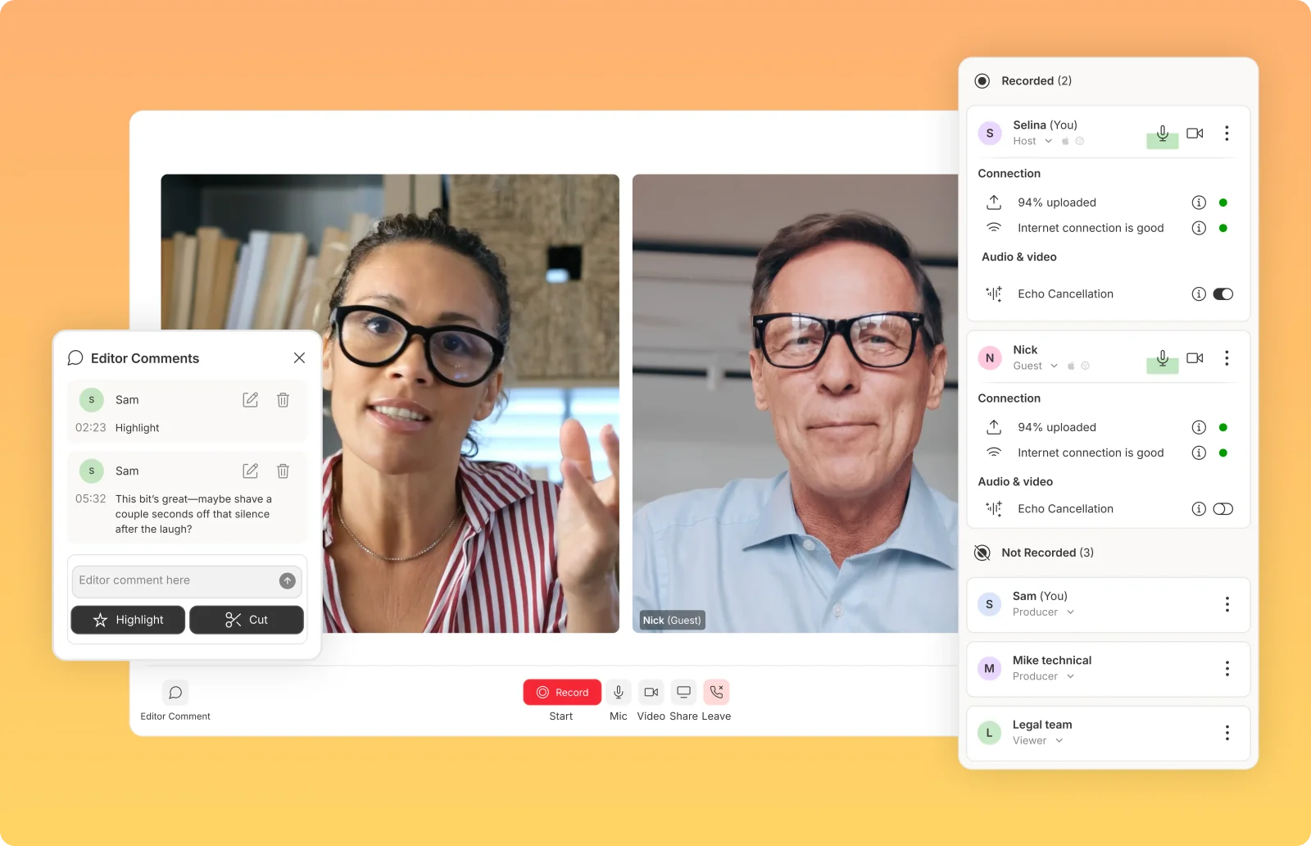Close the Editor Comments panel

click(299, 358)
